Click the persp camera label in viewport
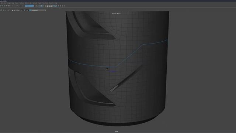This screenshot has width=236, height=133. pos(117,132)
